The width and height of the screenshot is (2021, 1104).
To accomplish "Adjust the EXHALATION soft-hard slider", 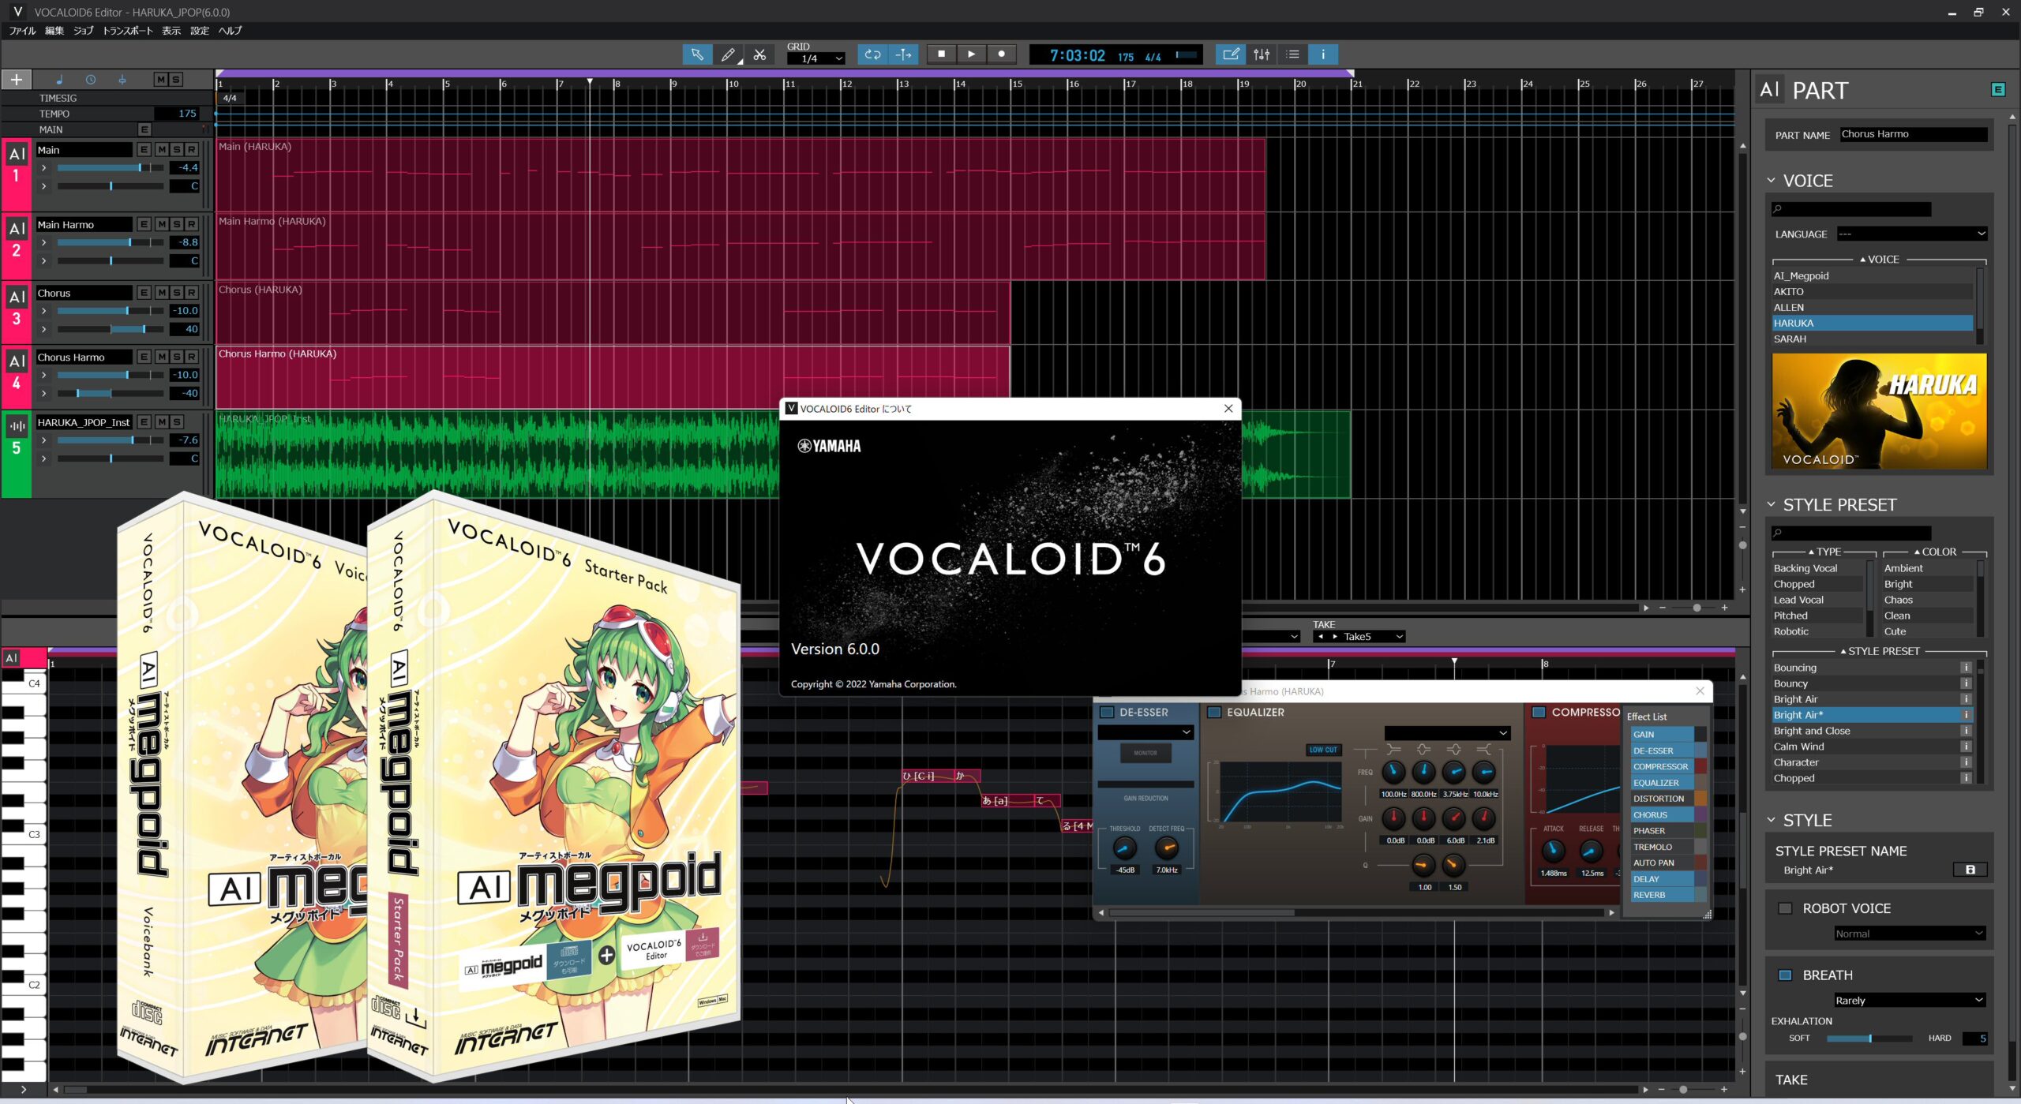I will pos(1869,1039).
